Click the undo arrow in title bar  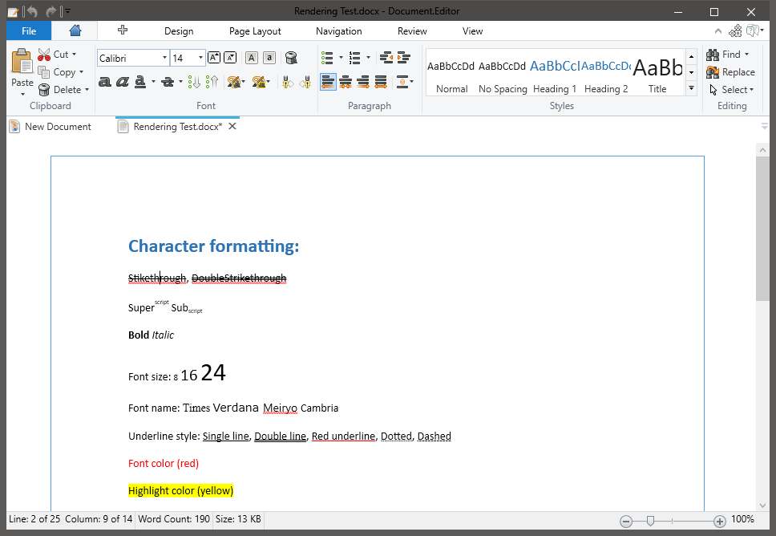pyautogui.click(x=32, y=10)
